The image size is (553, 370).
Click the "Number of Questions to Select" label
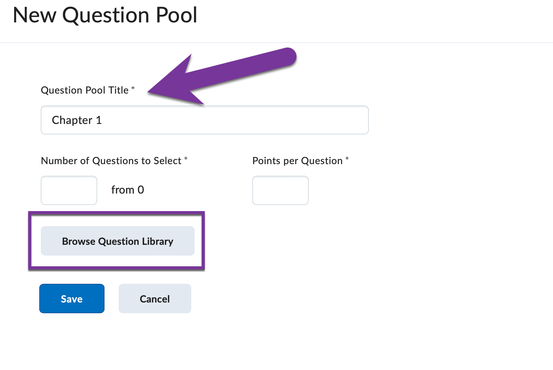coord(111,161)
